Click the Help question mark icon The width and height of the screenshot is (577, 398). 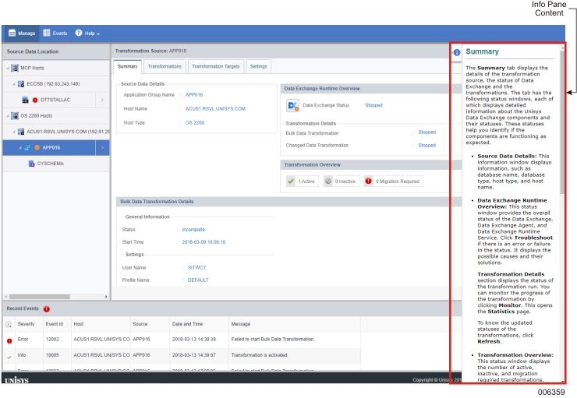click(79, 33)
